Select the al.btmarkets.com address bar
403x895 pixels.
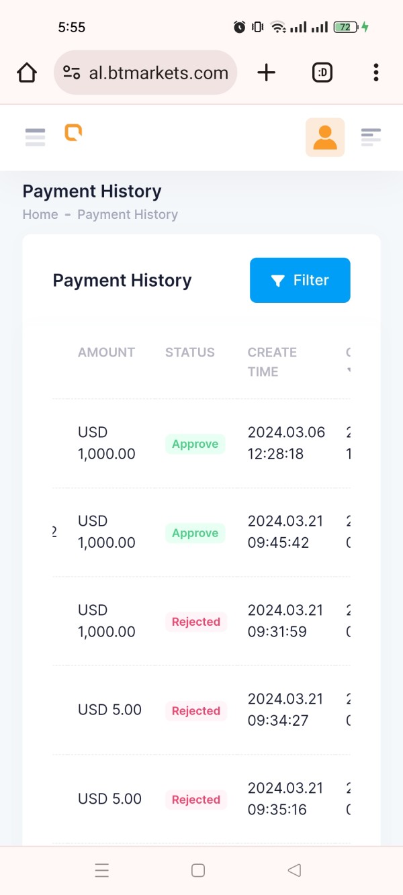click(145, 73)
